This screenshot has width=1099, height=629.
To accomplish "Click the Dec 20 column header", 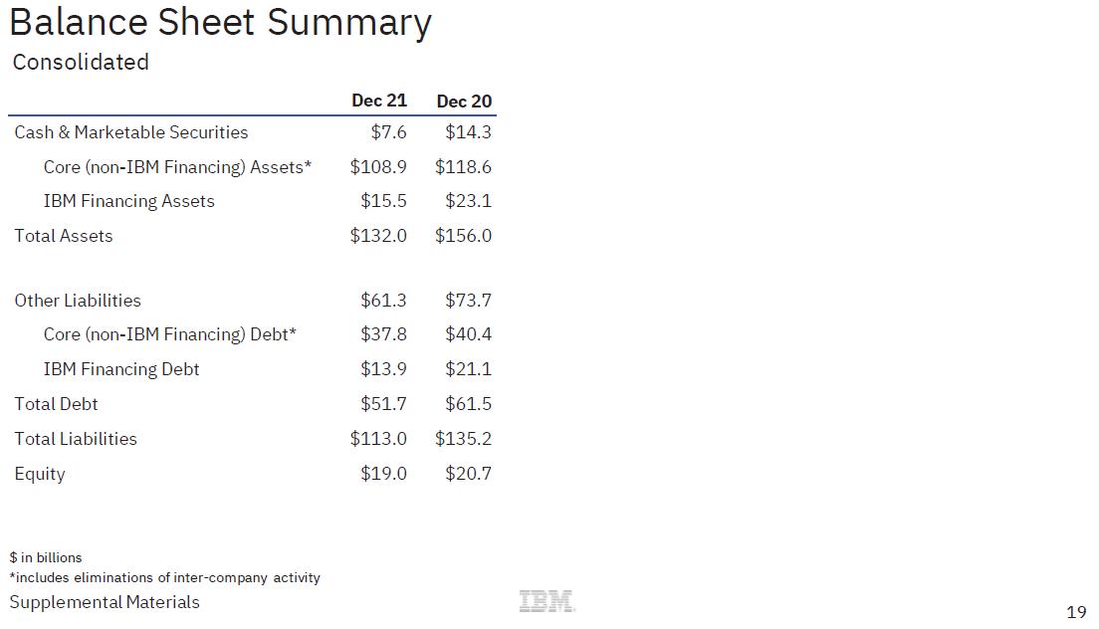I will point(464,102).
